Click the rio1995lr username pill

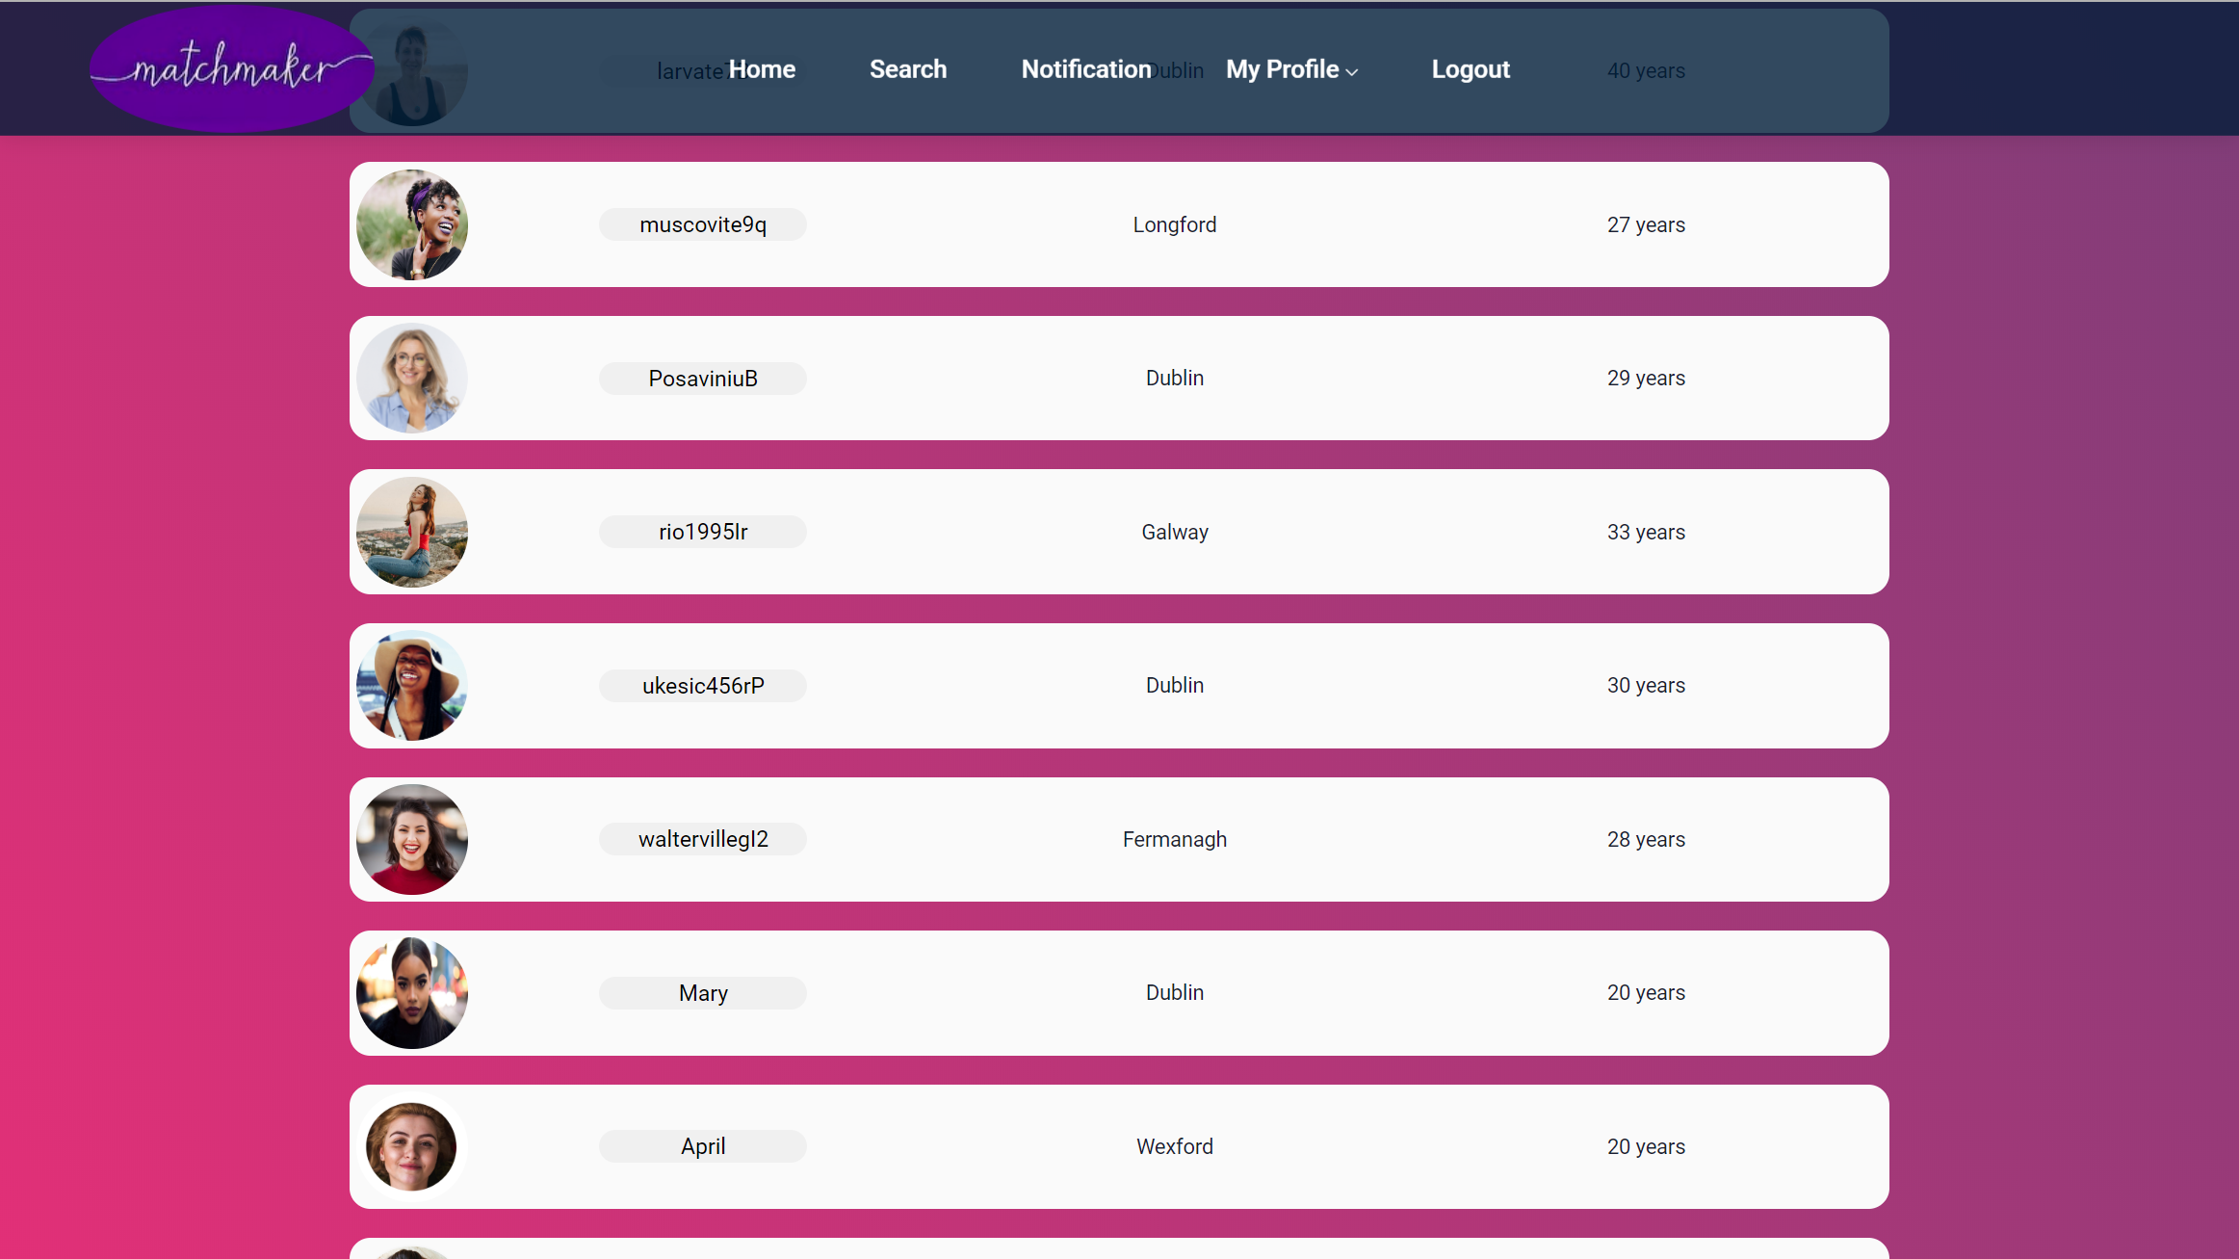pyautogui.click(x=703, y=532)
